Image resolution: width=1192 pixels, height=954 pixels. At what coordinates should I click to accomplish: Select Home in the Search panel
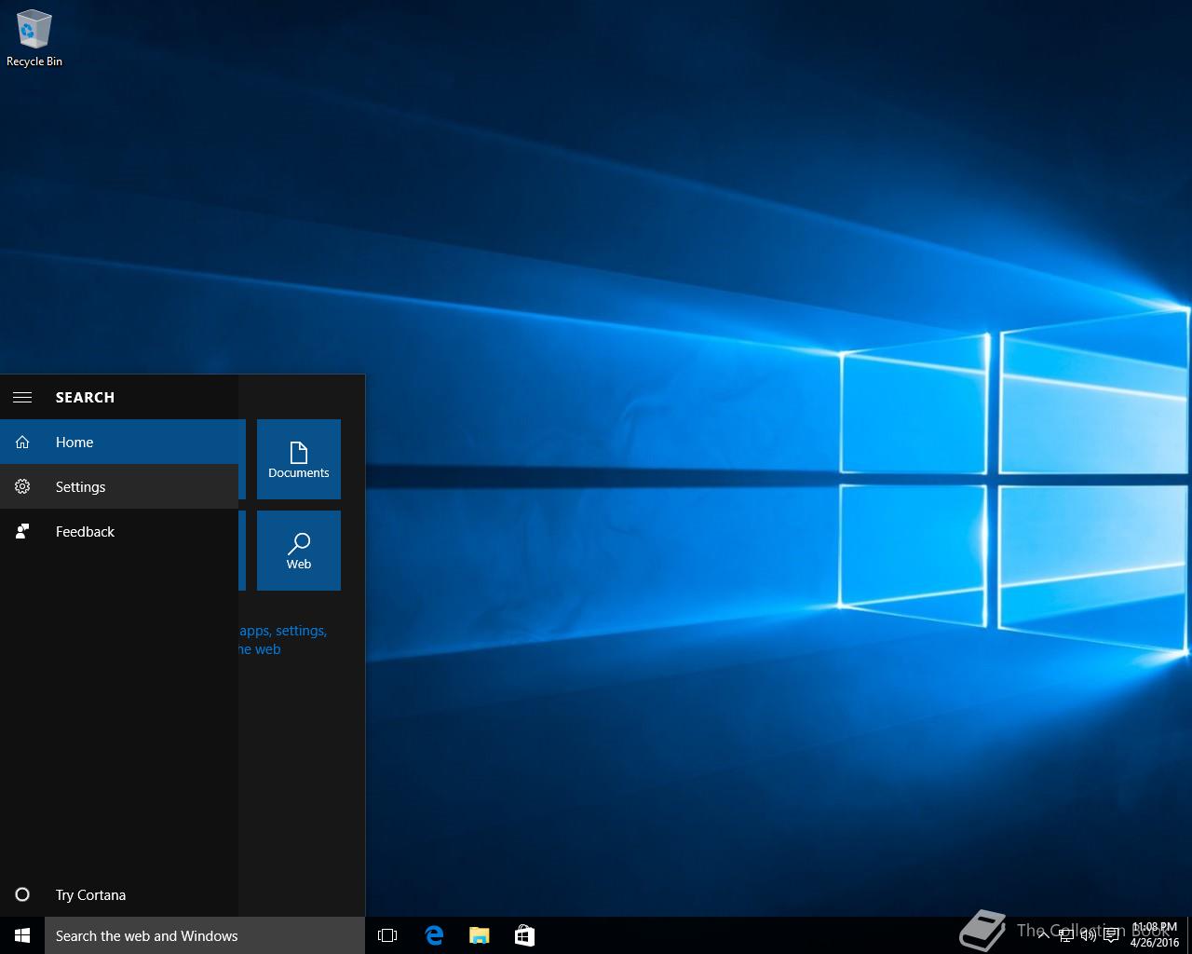pyautogui.click(x=119, y=442)
